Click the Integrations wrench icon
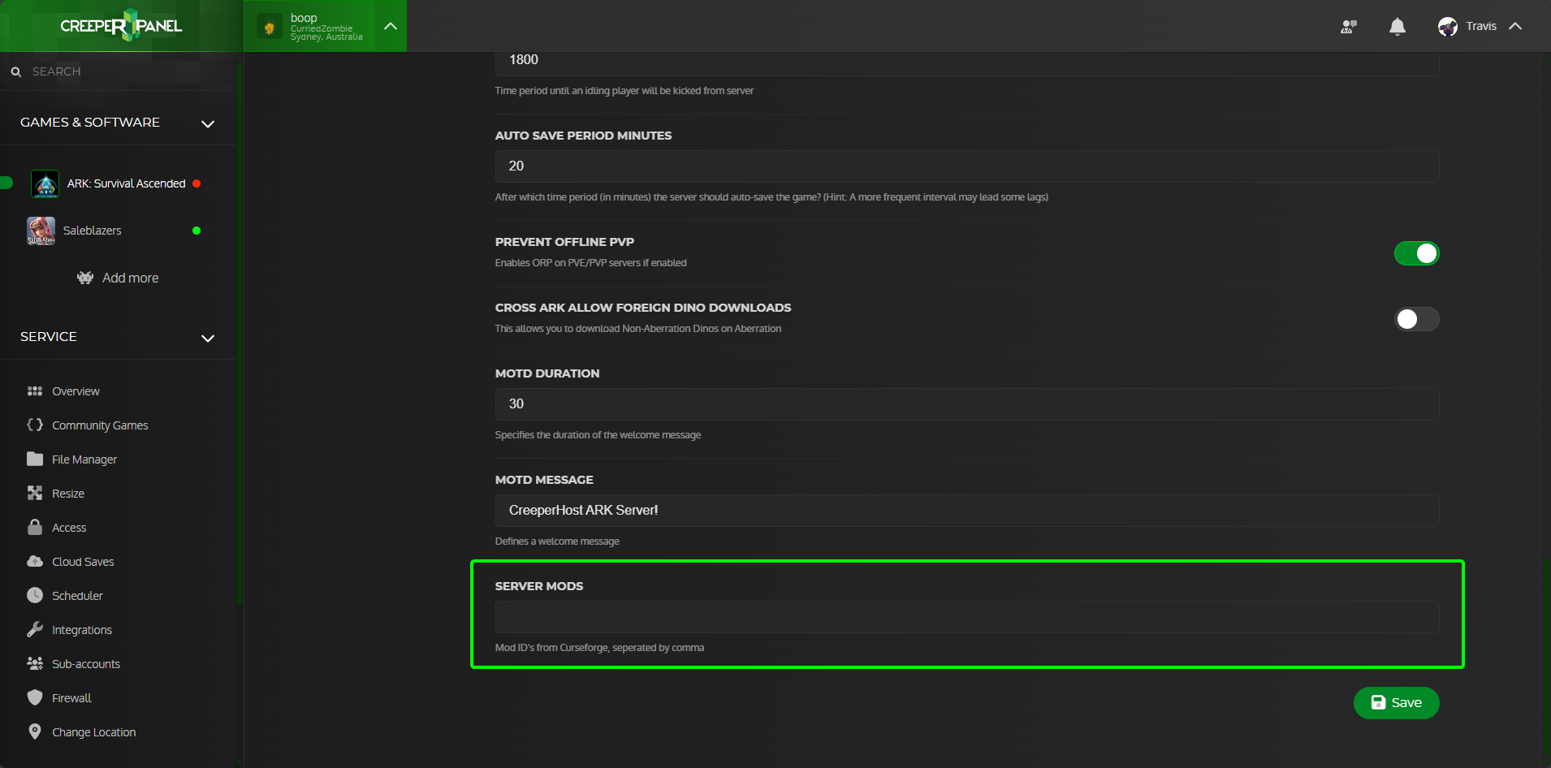The width and height of the screenshot is (1551, 768). tap(35, 629)
